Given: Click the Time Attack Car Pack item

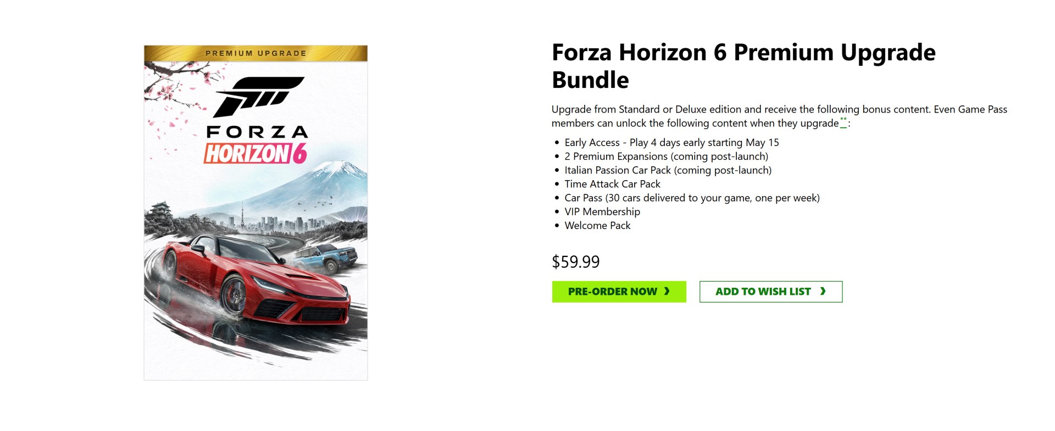Looking at the screenshot, I should [612, 184].
